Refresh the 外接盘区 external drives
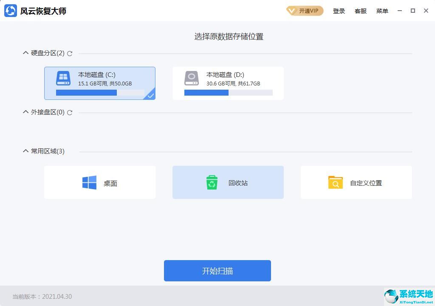Screen dimensions: 435x306 click(70, 113)
